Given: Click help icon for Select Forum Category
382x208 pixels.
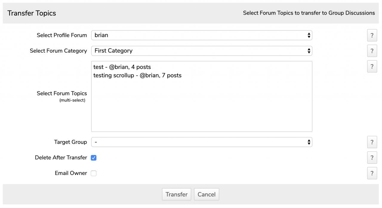Looking at the screenshot, I should point(372,51).
